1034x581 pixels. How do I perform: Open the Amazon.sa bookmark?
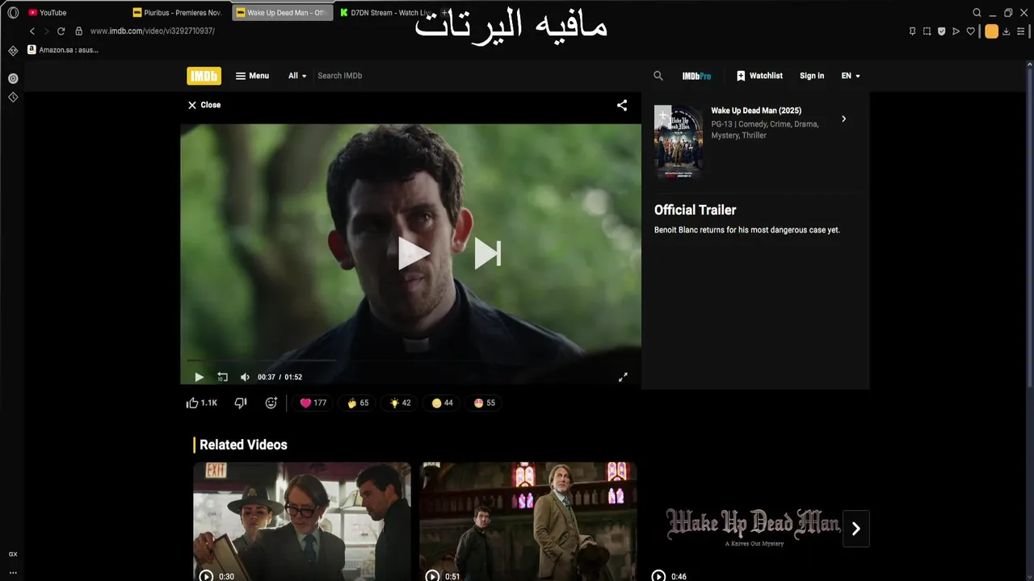63,50
